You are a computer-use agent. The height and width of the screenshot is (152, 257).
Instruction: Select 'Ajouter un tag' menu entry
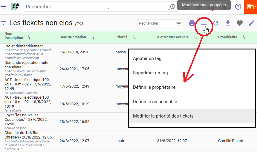[147, 58]
